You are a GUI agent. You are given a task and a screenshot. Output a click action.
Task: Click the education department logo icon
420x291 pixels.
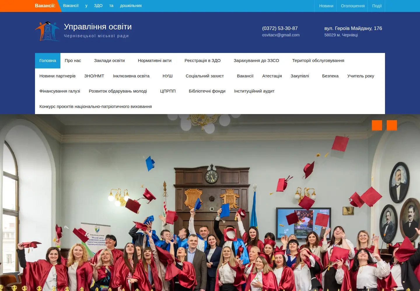coord(48,31)
